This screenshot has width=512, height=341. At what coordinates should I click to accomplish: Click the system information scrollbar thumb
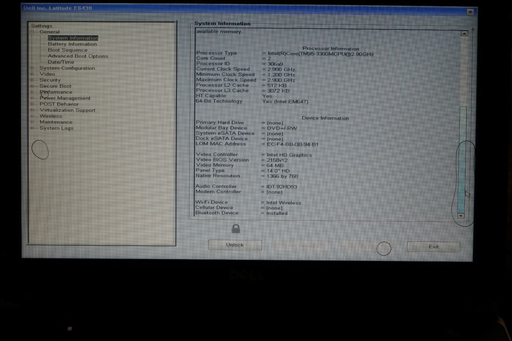pos(462,159)
